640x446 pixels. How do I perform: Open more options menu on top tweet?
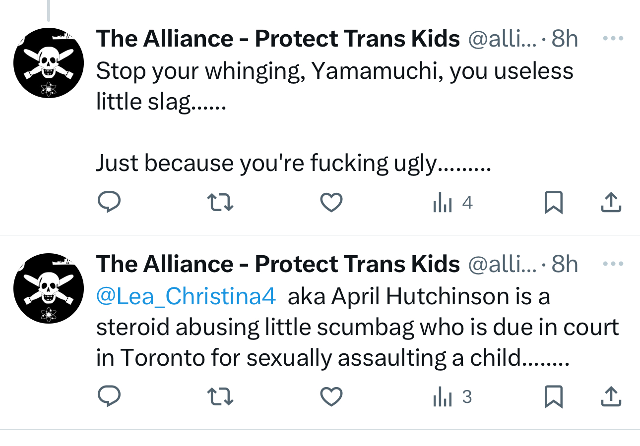pos(613,38)
